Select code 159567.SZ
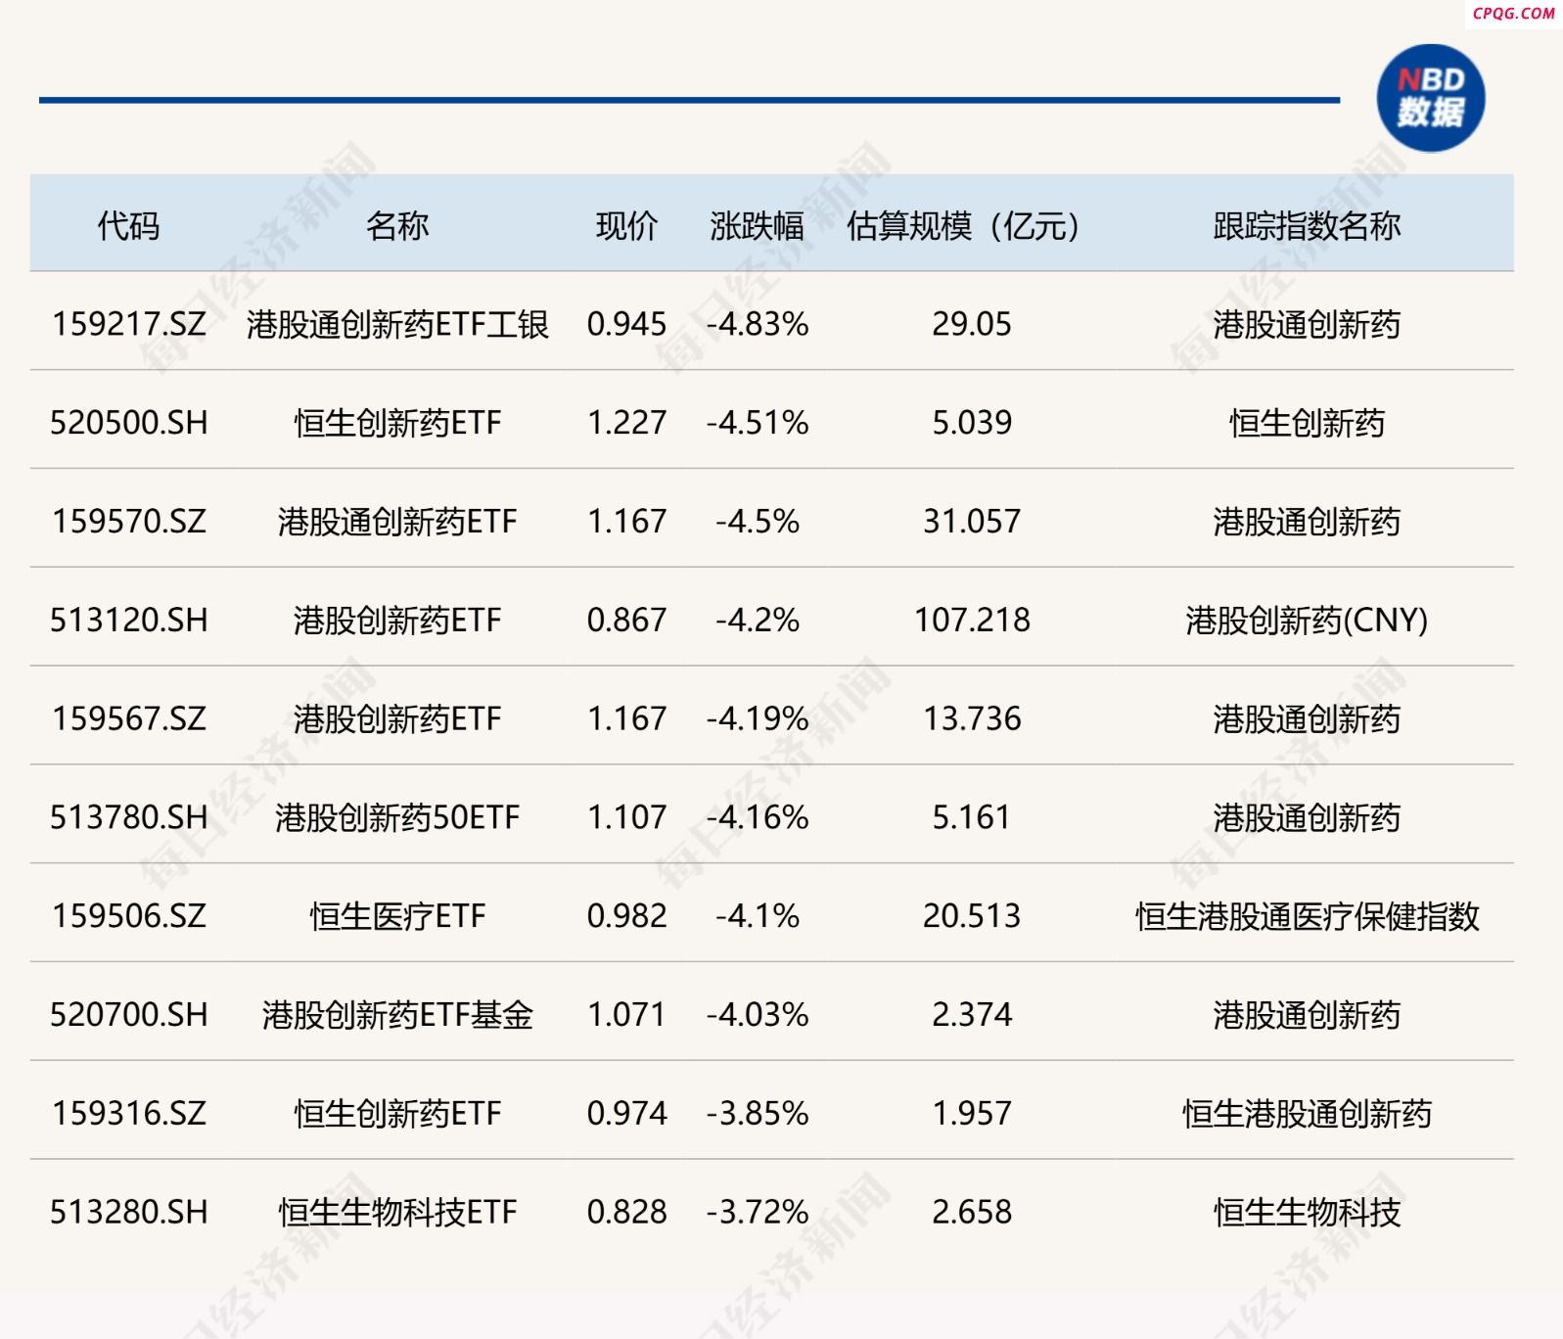Image resolution: width=1563 pixels, height=1339 pixels. 129,719
